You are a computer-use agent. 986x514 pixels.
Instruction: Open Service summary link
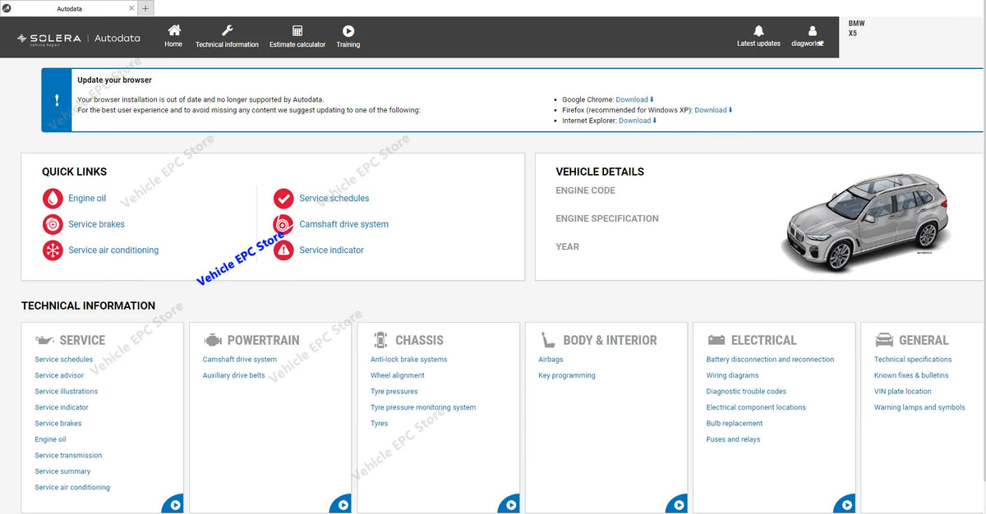(x=62, y=471)
